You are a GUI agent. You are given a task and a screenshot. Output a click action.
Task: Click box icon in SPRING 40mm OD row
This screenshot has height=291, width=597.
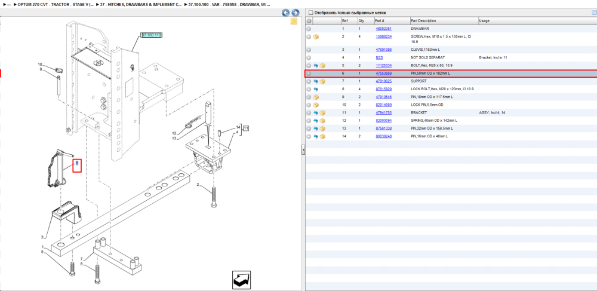[x=322, y=121]
